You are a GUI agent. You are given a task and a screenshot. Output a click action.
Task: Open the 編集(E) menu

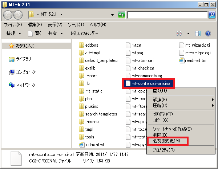[x=35, y=25]
